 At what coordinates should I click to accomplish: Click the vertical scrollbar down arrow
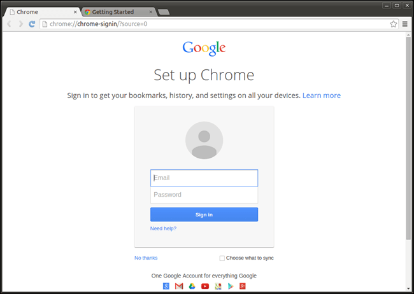pos(408,288)
